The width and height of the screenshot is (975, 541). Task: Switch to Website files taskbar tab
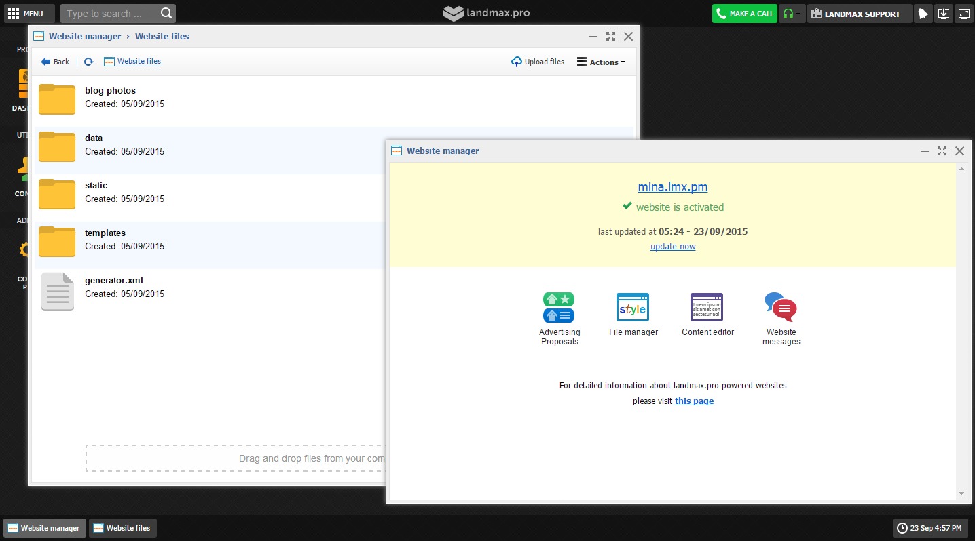[x=122, y=528]
